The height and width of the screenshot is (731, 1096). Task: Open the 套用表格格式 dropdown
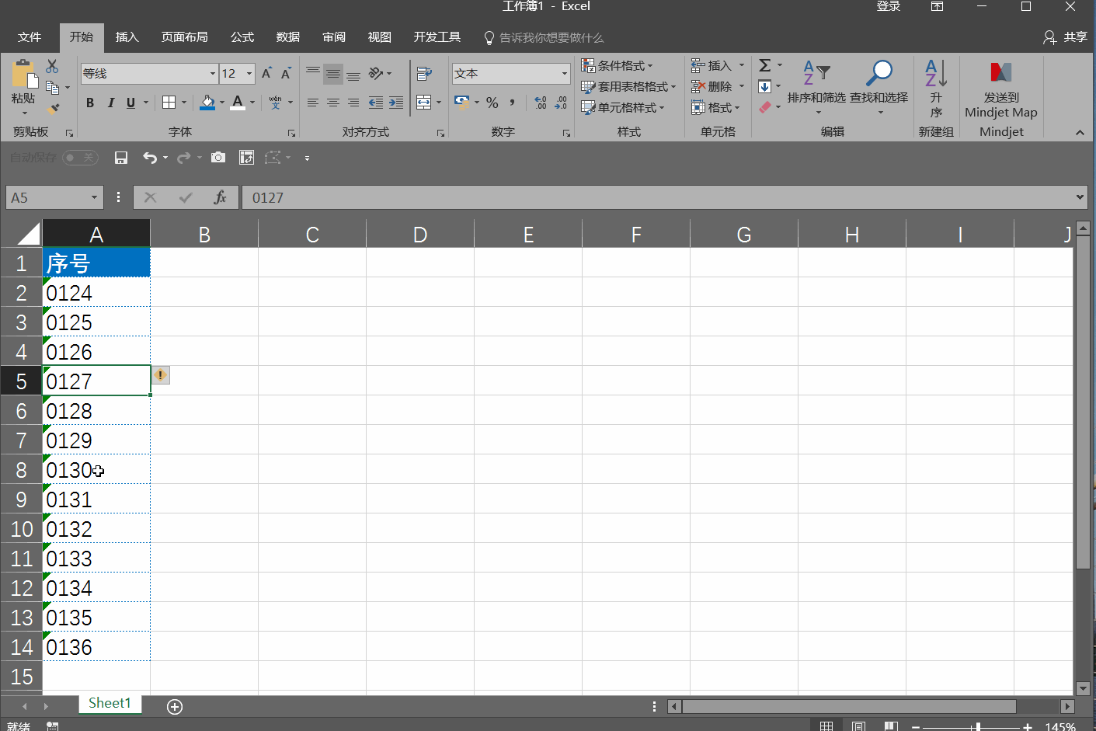click(x=629, y=87)
